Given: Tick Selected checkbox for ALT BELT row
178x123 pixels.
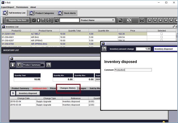Looking at the screenshot, I should coord(162,34).
